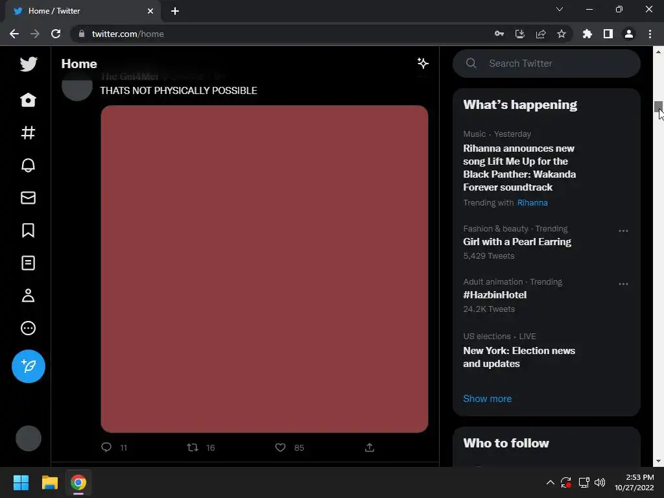Open Profile person icon in sidebar
This screenshot has height=498, width=664.
(29, 296)
